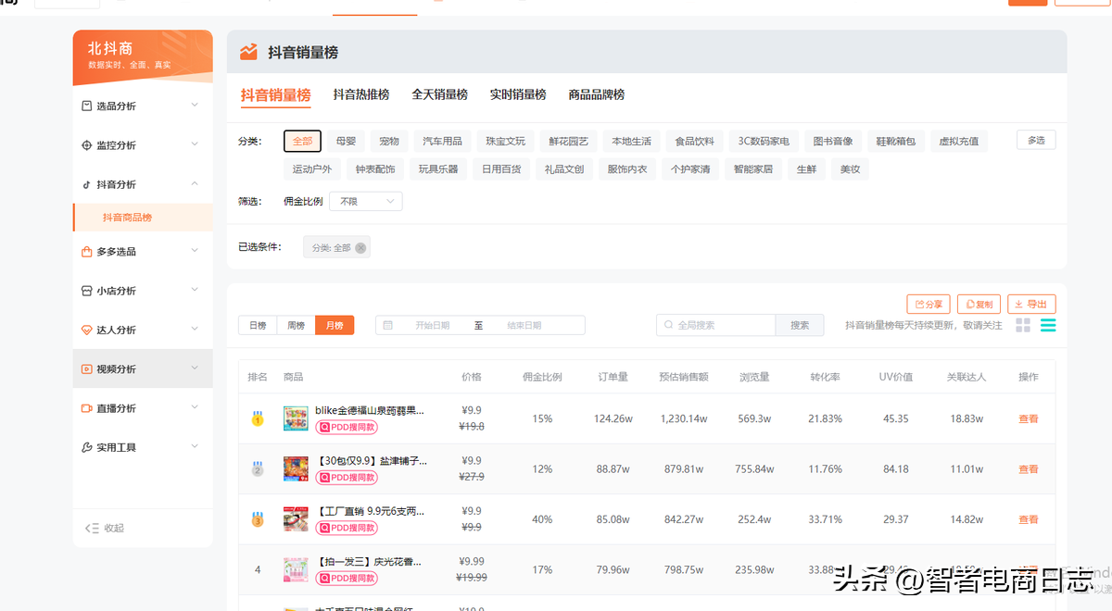Image resolution: width=1112 pixels, height=611 pixels.
Task: Click the 直播分析 camera icon
Action: (87, 408)
